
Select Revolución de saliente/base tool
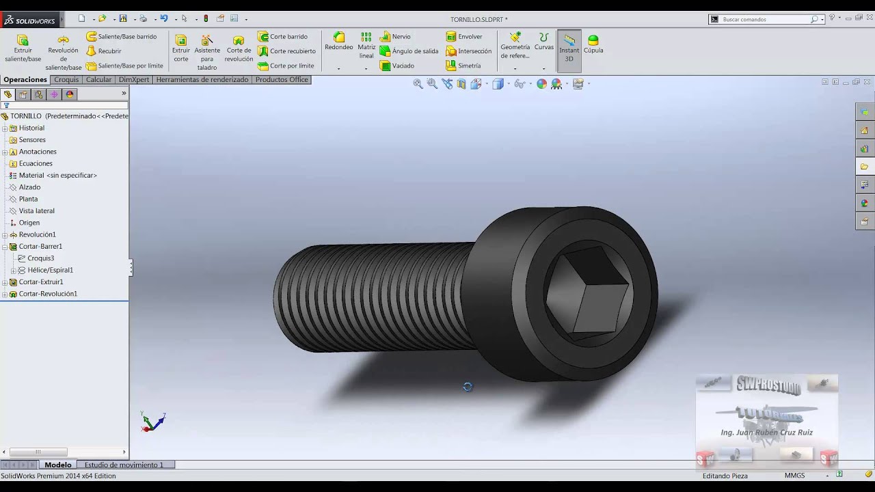[63, 53]
